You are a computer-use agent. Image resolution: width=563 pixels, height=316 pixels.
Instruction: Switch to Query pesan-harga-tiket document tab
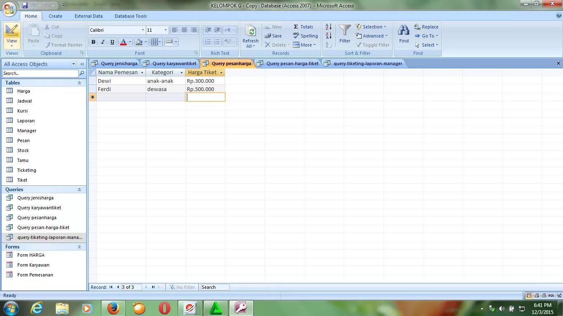tap(287, 63)
